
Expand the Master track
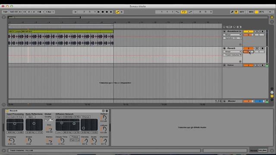(x=224, y=101)
